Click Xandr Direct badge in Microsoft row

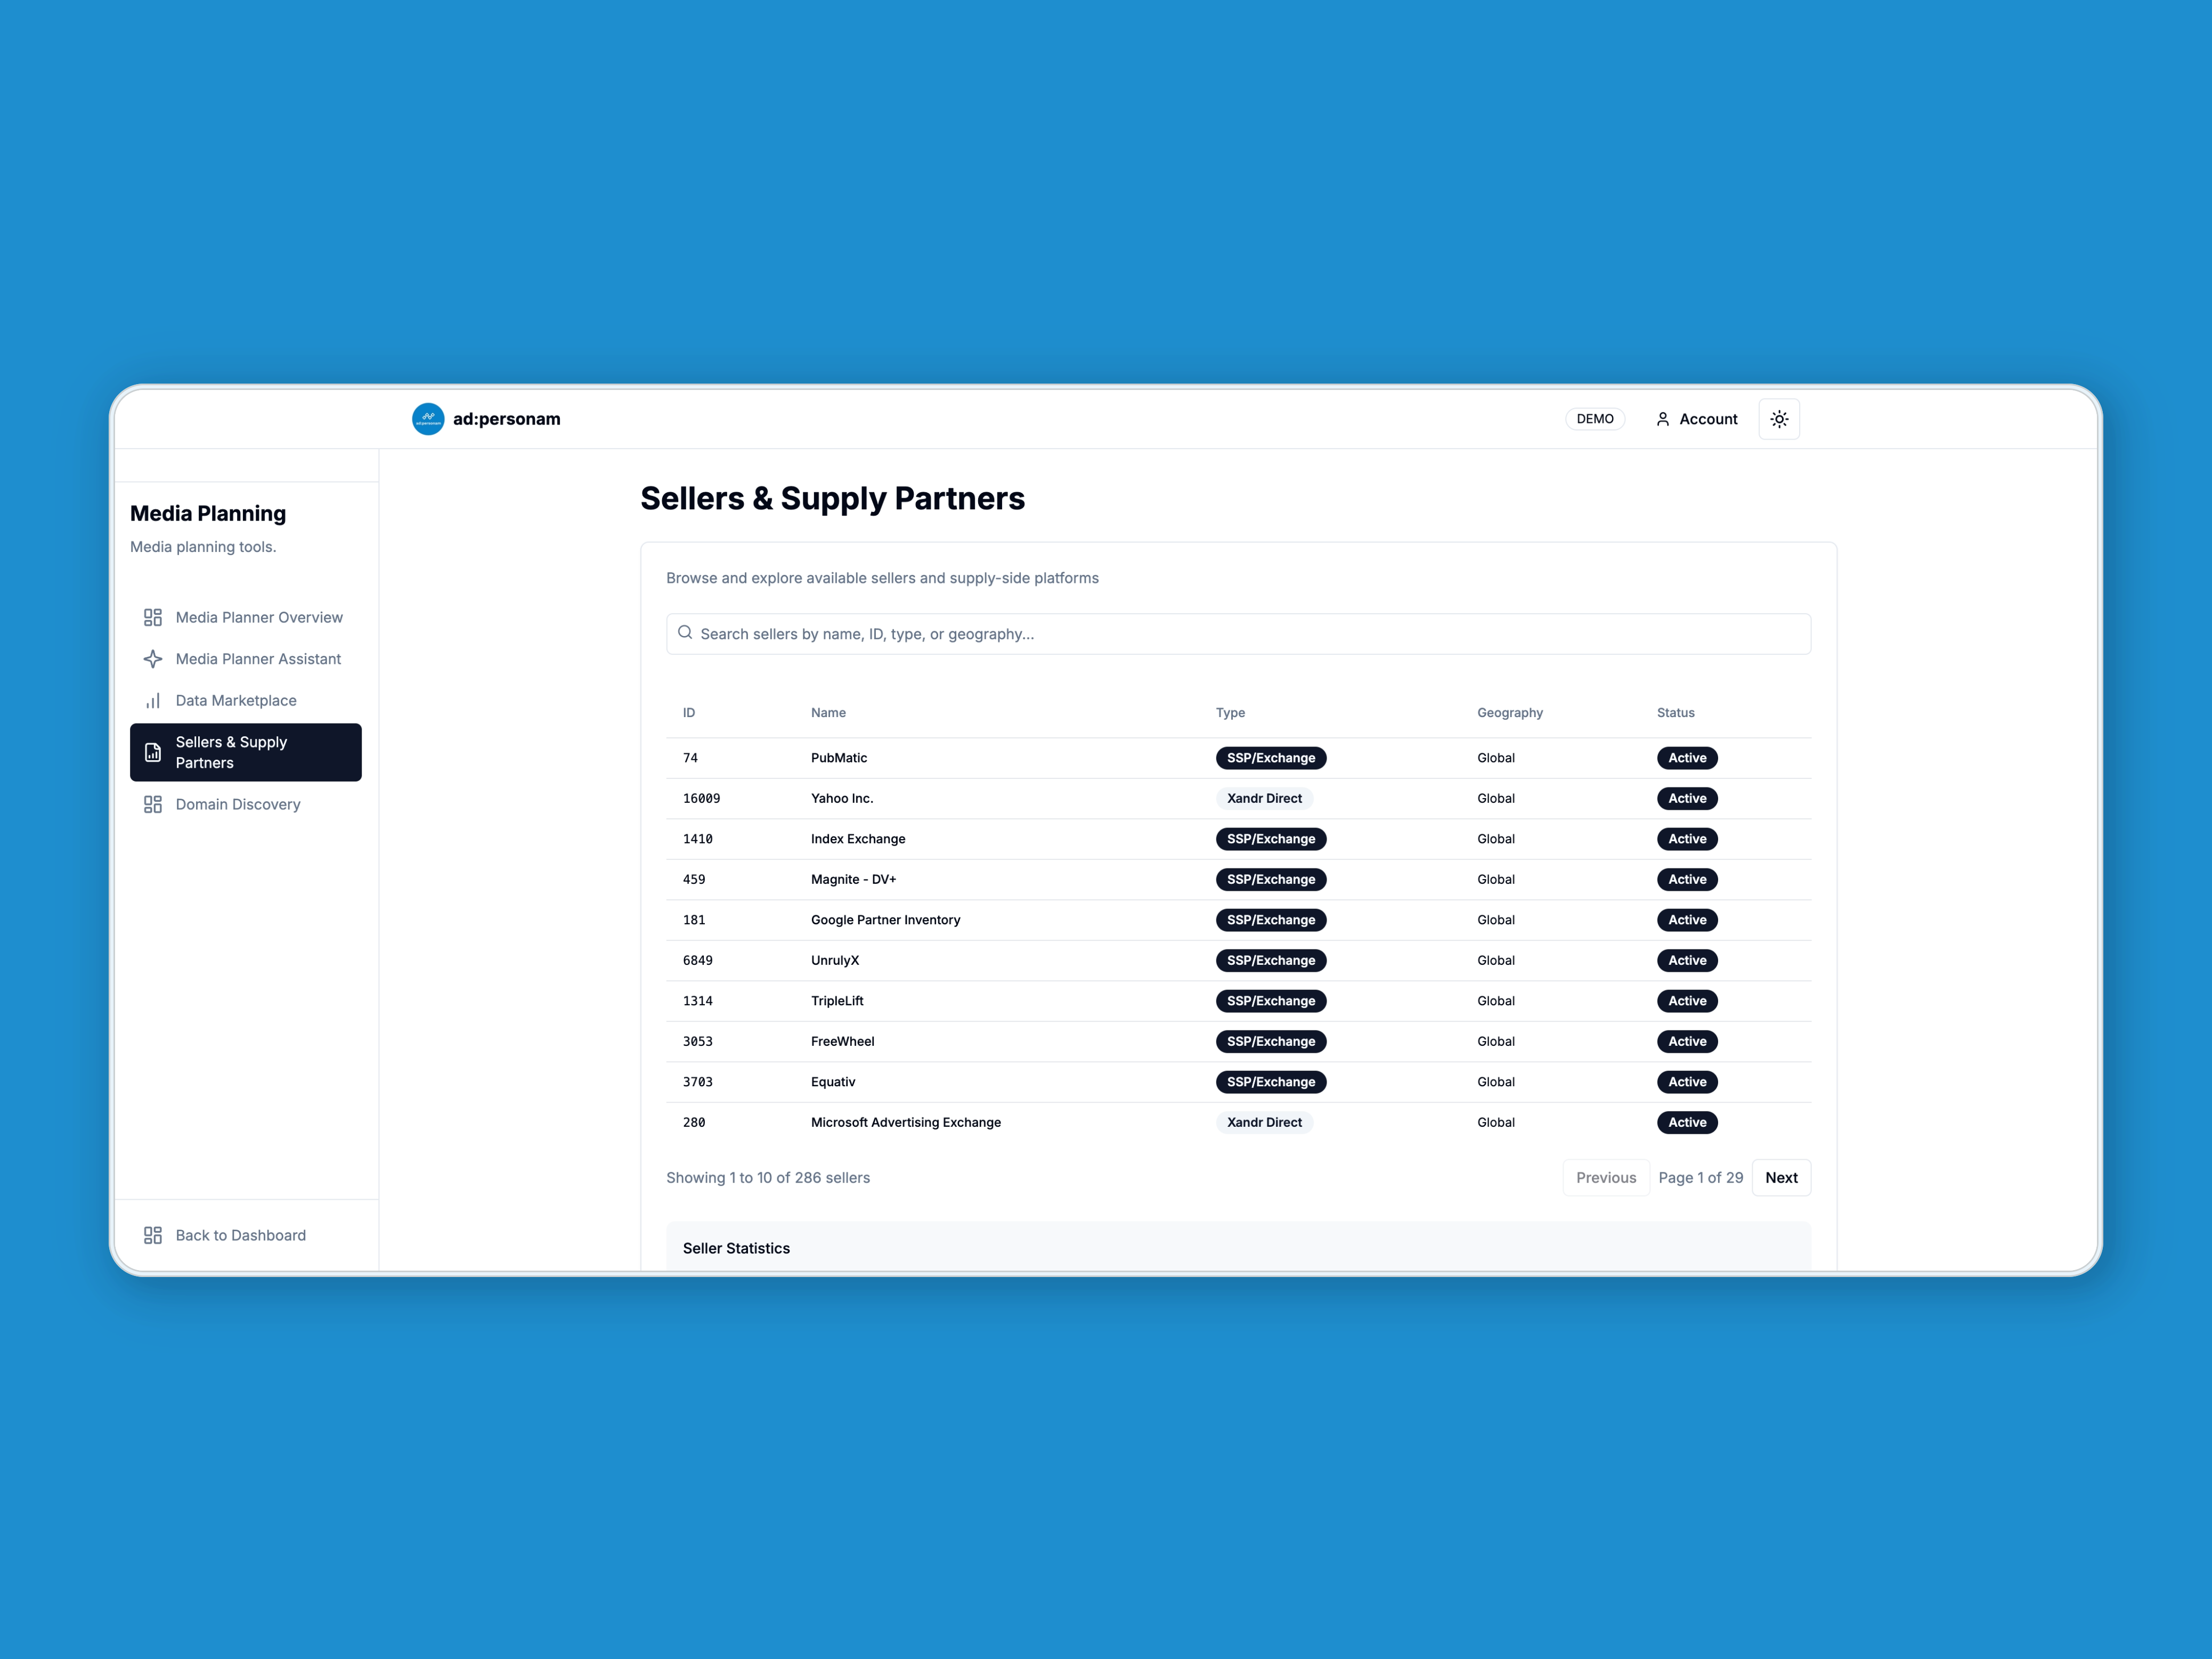click(x=1264, y=1122)
